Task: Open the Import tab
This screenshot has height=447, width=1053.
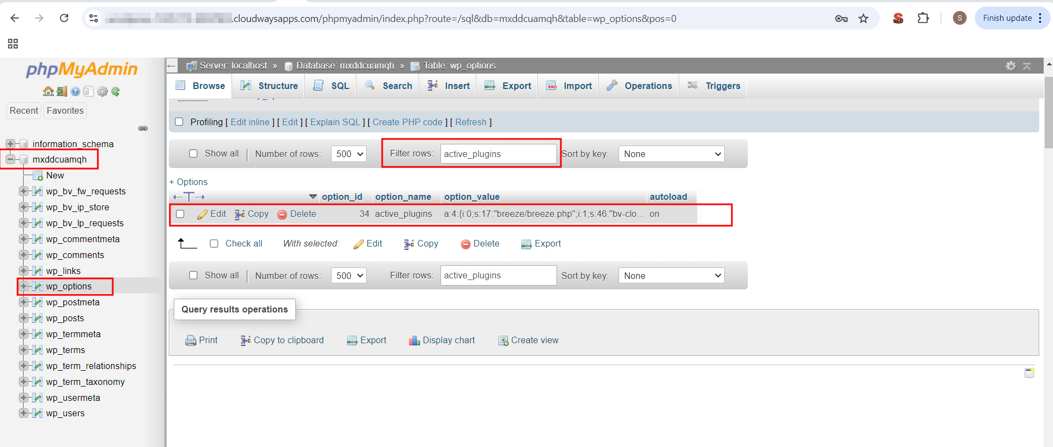Action: click(x=569, y=86)
